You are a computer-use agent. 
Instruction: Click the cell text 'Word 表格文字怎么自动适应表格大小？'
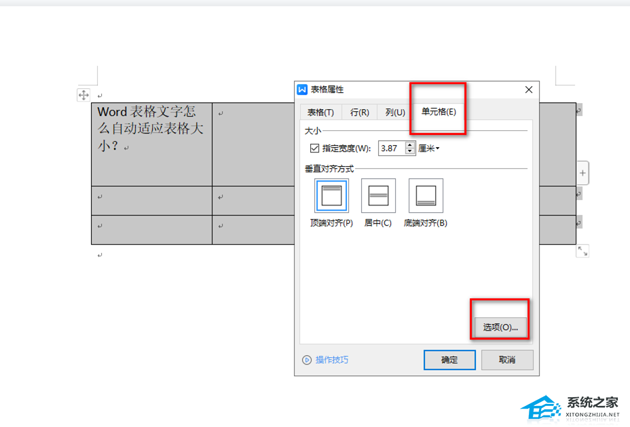pyautogui.click(x=150, y=128)
